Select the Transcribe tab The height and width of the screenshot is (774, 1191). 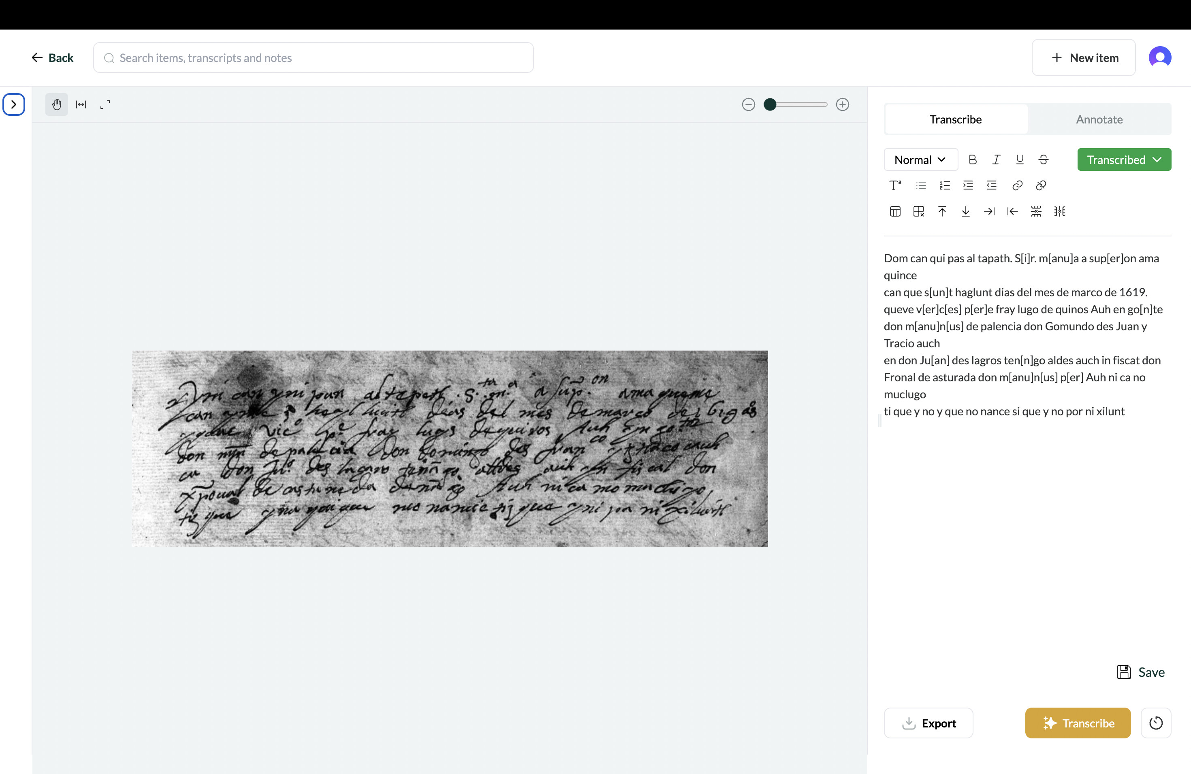955,119
